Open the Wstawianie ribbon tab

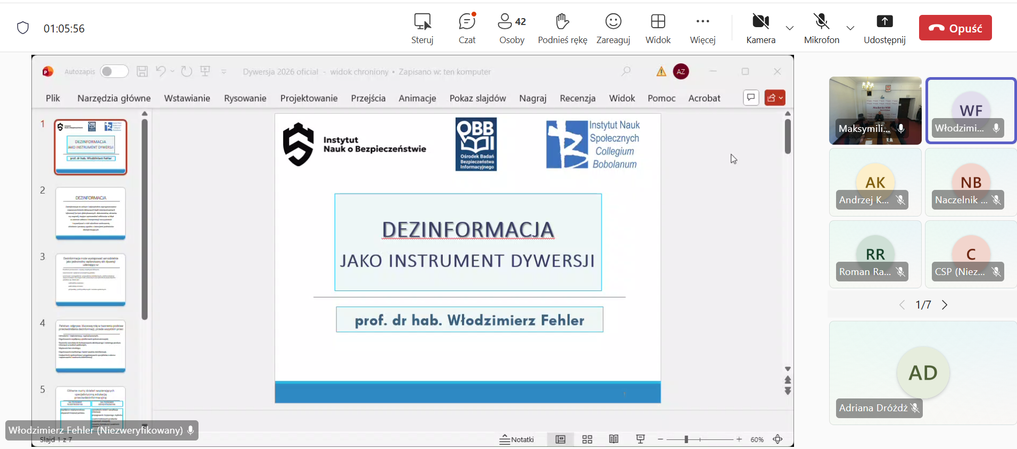[x=187, y=98]
